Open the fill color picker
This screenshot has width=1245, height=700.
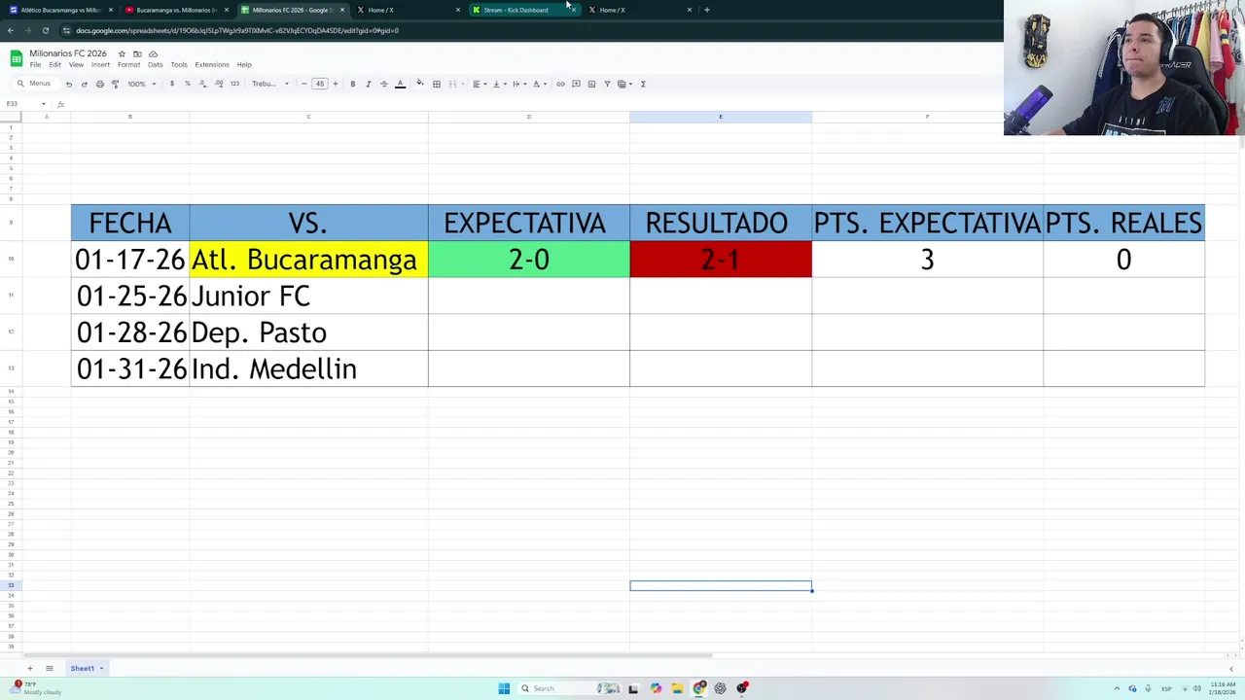[x=420, y=84]
